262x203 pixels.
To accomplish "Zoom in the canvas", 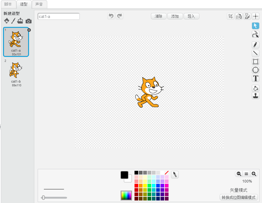I will [254, 174].
